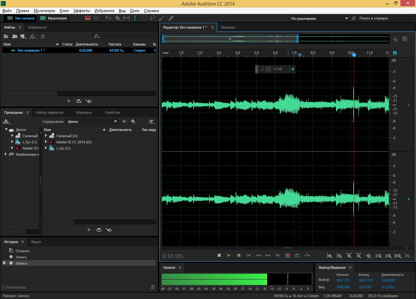Show spectral pitch display
This screenshot has width=416, height=299.
tap(96, 18)
